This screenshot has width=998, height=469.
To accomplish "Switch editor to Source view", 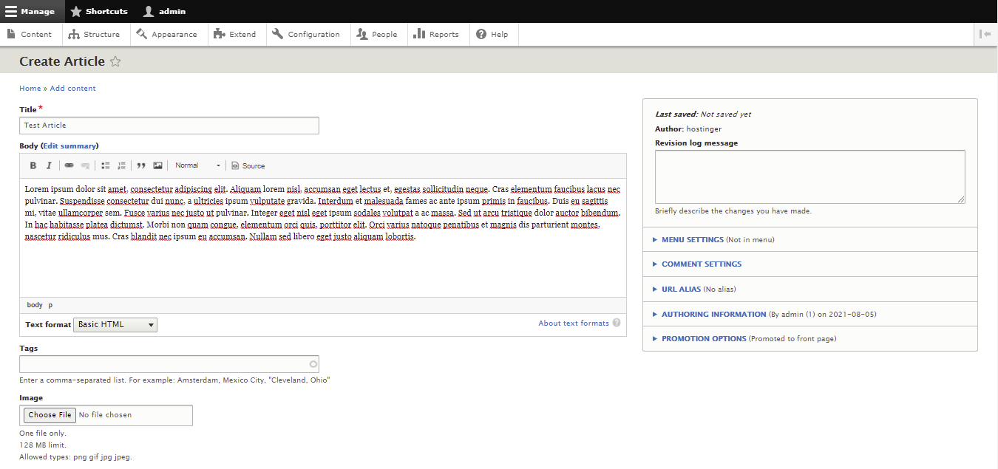I will pos(248,165).
